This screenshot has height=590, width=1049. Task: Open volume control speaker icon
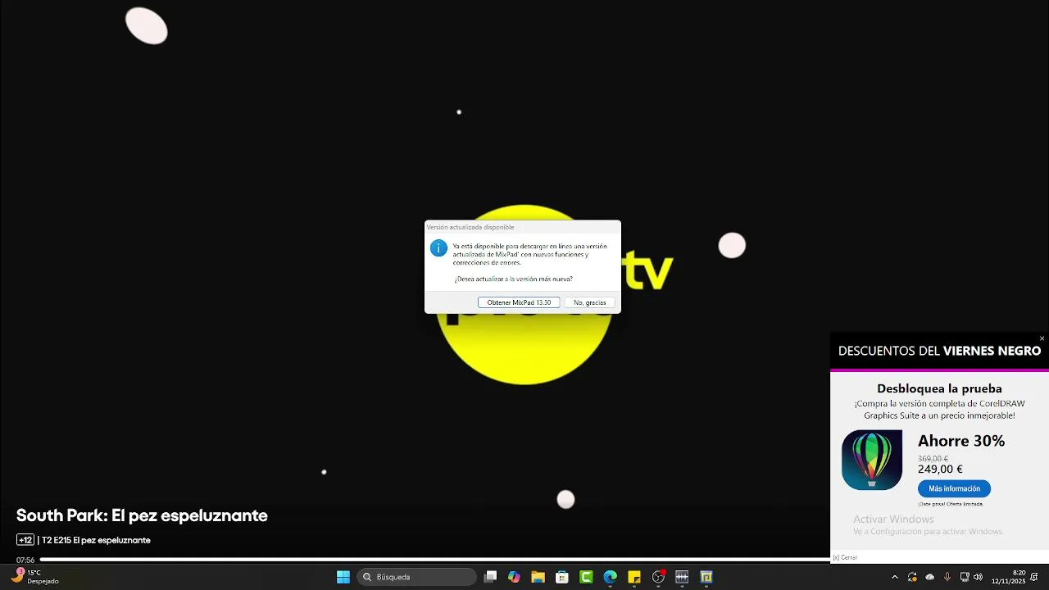tap(978, 577)
